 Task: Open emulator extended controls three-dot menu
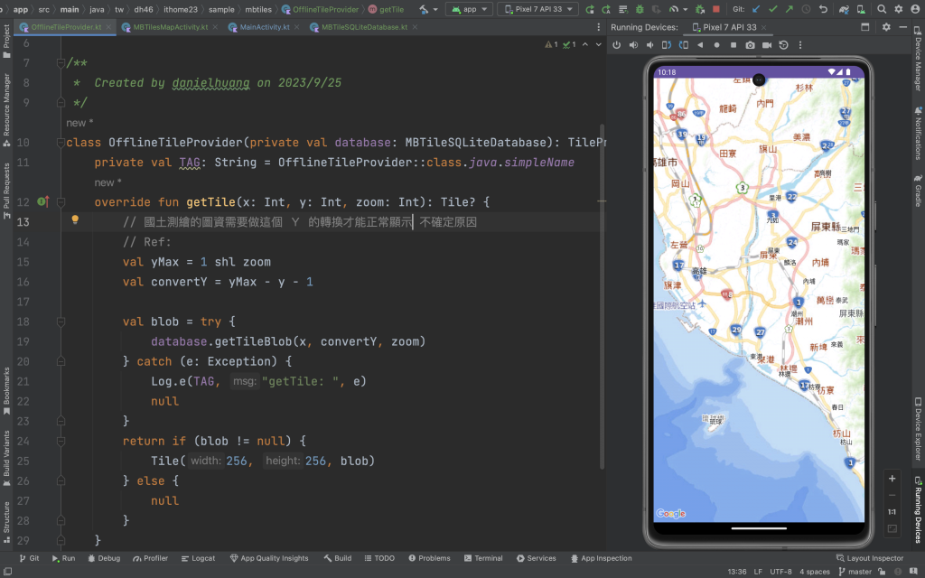[x=800, y=45]
